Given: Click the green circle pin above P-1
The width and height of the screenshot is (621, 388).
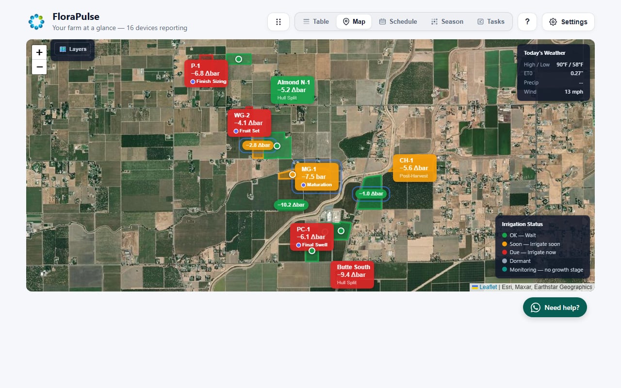Looking at the screenshot, I should tap(239, 59).
